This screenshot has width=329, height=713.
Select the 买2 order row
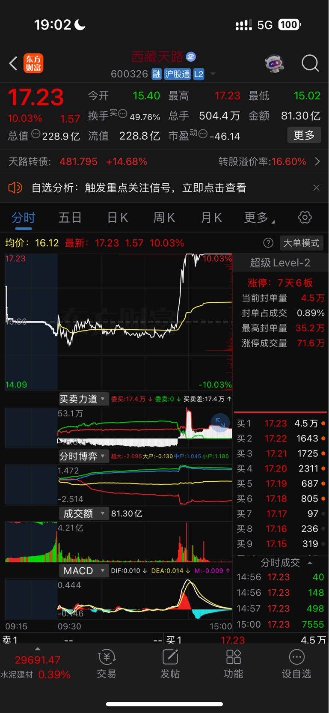280,439
